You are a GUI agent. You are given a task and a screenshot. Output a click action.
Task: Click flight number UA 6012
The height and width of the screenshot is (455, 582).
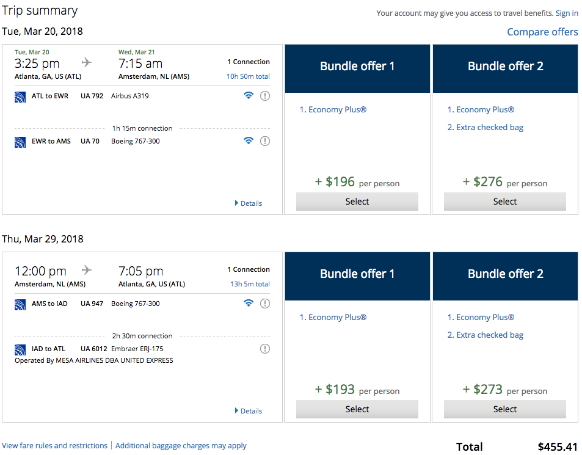(93, 349)
